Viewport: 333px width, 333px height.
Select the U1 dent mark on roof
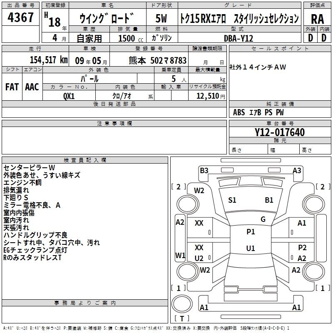[251, 249]
